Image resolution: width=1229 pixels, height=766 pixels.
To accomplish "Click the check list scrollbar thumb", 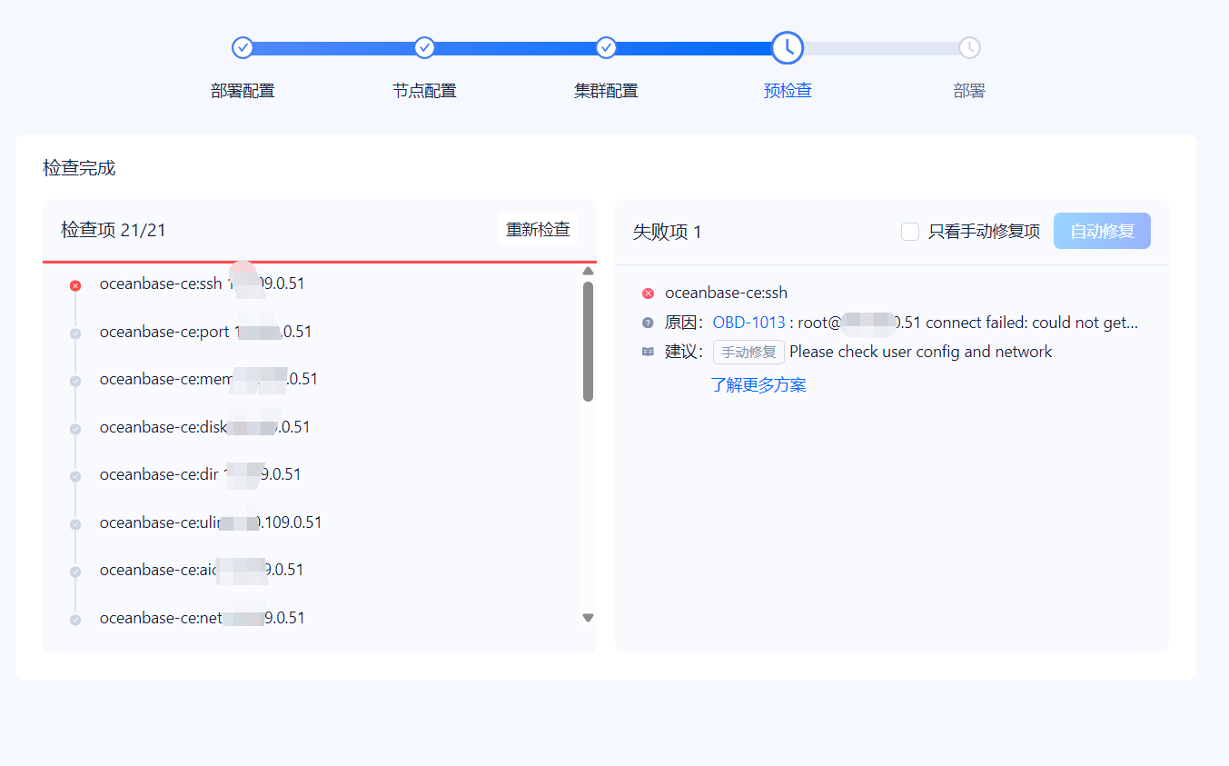I will (x=588, y=342).
